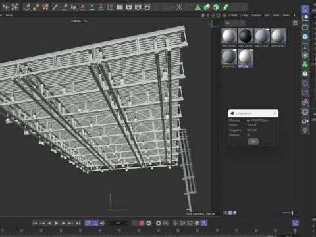Click the globe environment icon in sidebar
The image size is (316, 237).
coord(305,111)
